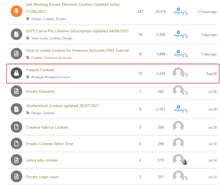Open the author avatar on the Freepik Cookies row
220x185 pixels.
(x=178, y=73)
